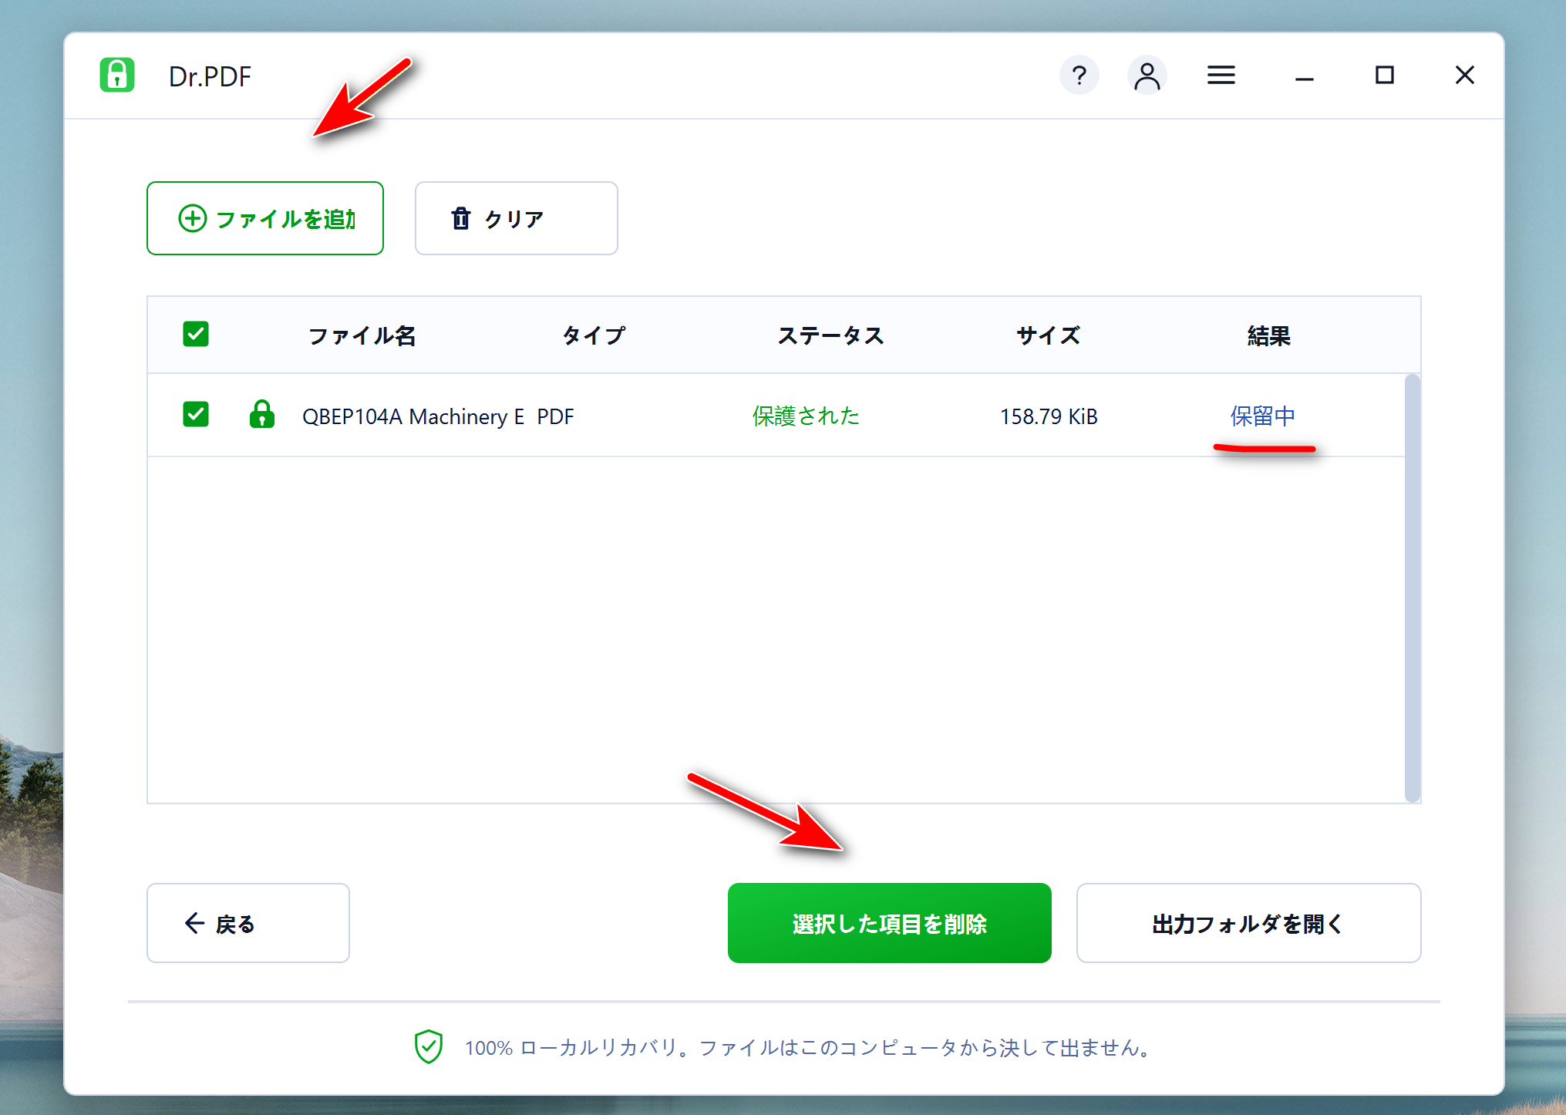Click the 保留中 result link

tap(1262, 416)
